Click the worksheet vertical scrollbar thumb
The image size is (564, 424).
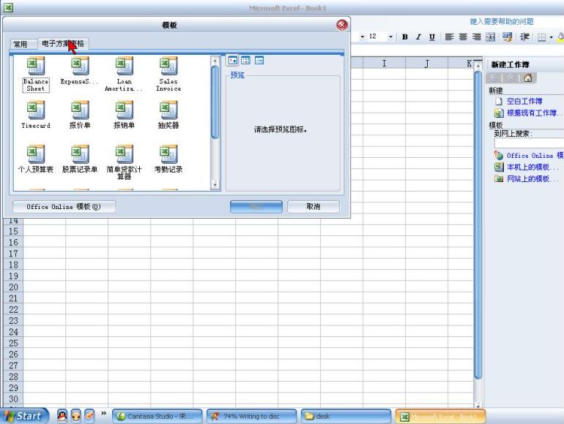point(478,224)
